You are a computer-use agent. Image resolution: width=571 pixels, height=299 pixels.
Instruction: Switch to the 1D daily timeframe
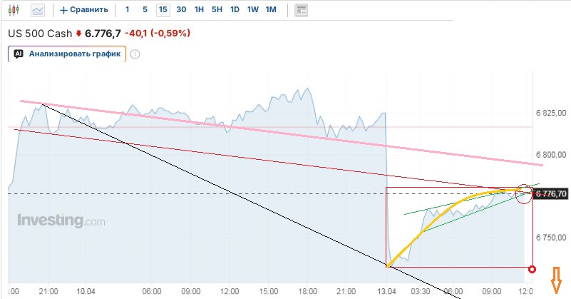click(x=235, y=10)
